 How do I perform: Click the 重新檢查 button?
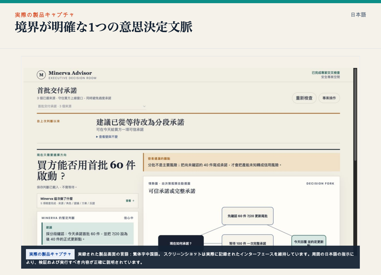point(304,98)
